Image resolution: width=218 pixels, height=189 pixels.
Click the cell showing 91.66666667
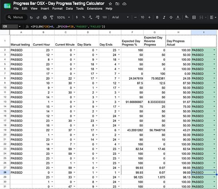132,102
